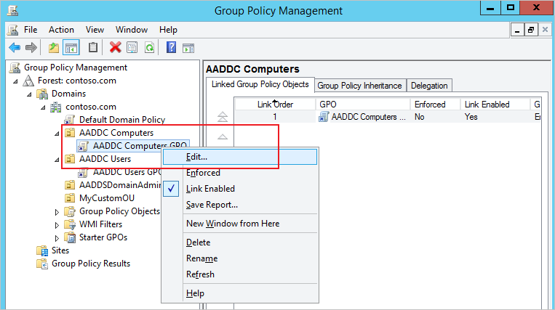
Task: Switch to the Delegation tab
Action: [x=429, y=86]
